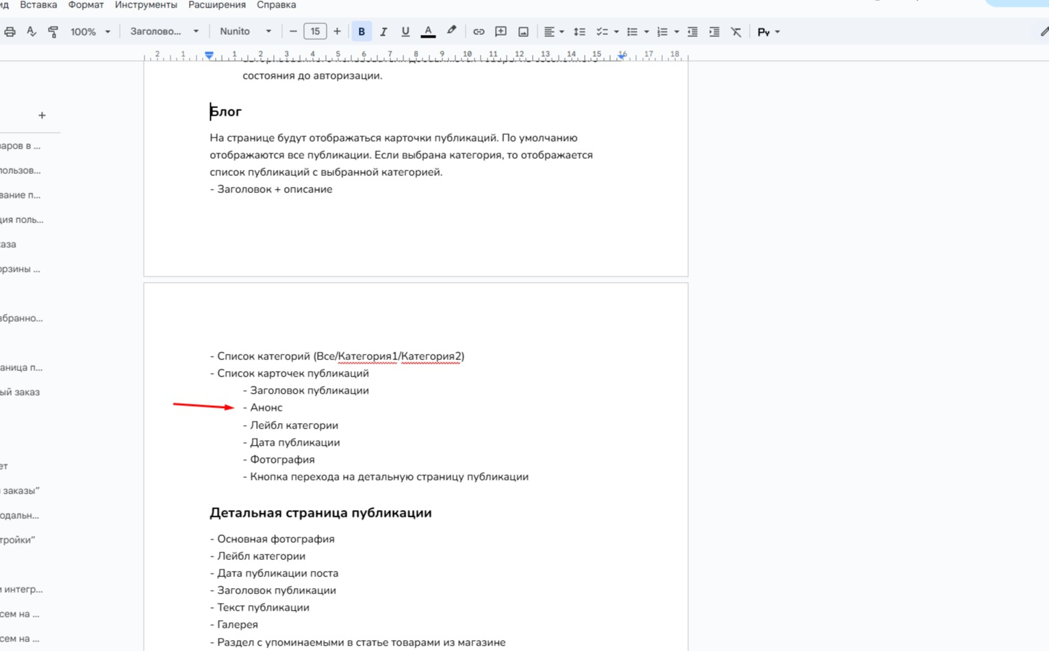Clear formatting with the clear formatting icon
The width and height of the screenshot is (1049, 651).
(736, 31)
